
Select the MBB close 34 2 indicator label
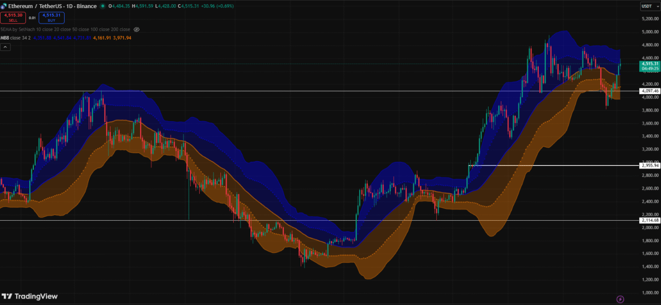pyautogui.click(x=16, y=38)
